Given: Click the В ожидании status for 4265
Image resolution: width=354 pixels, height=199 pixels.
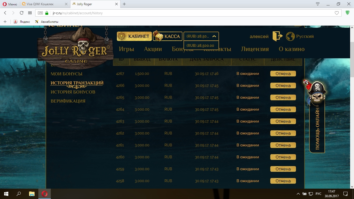Looking at the screenshot, I should tap(248, 97).
